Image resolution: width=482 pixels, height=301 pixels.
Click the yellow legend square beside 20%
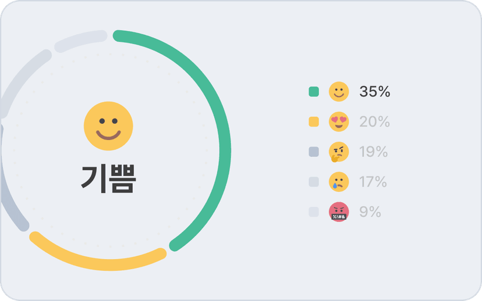click(314, 122)
